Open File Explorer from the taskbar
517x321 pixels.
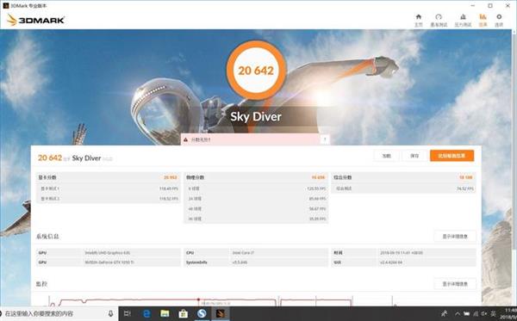(x=165, y=313)
